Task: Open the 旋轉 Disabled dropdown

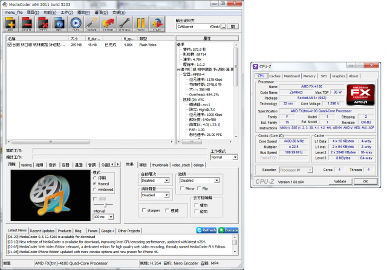Action: pos(200,180)
